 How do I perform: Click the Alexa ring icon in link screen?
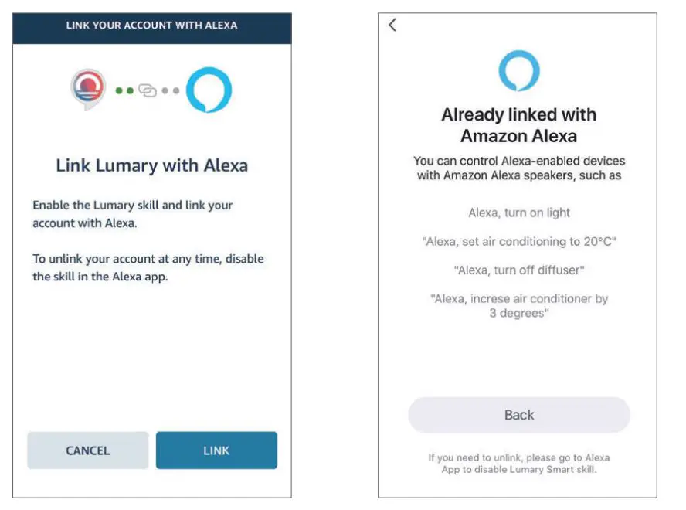[209, 90]
